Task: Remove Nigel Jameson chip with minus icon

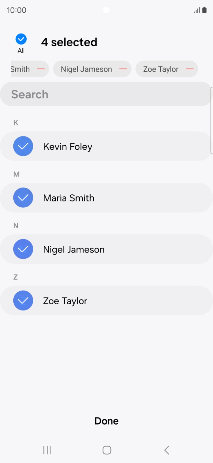Action: pos(123,69)
